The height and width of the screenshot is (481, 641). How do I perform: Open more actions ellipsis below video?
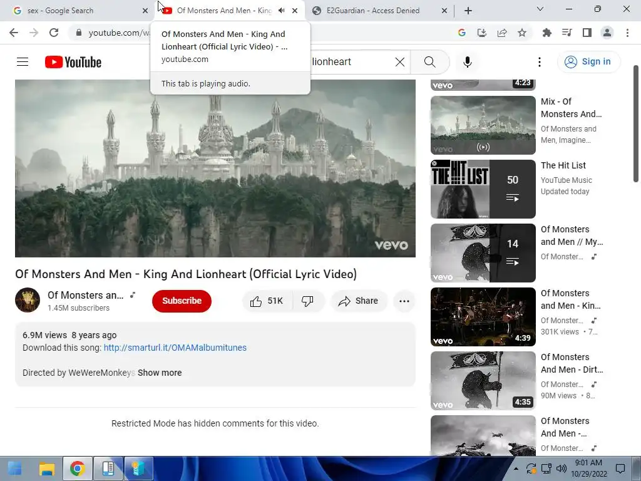coord(404,301)
